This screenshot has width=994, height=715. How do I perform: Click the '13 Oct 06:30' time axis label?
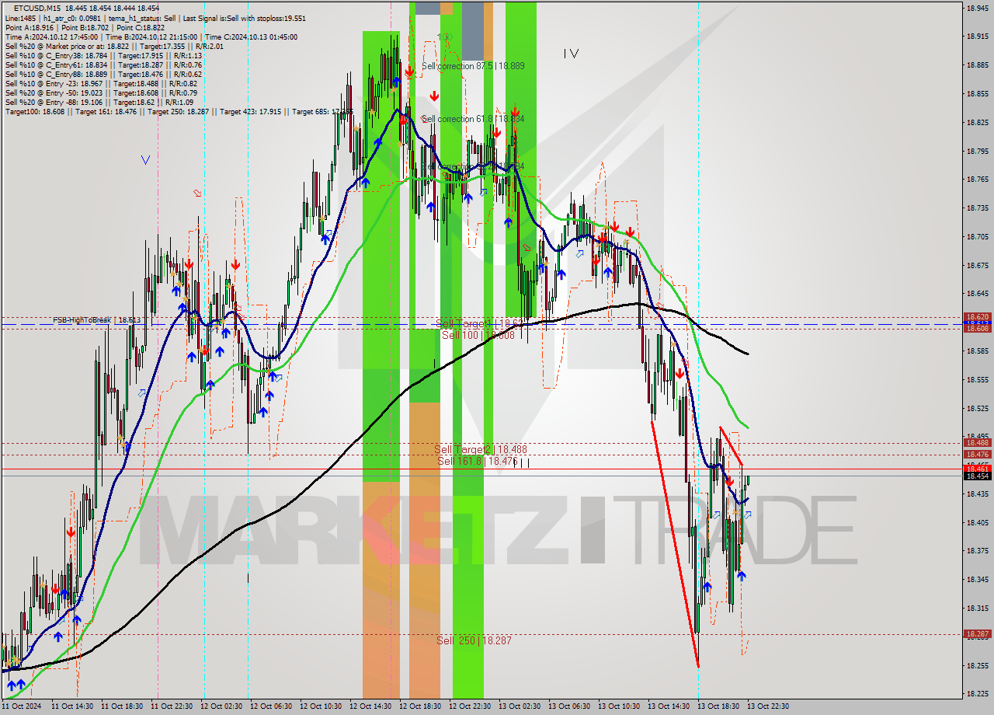point(569,706)
